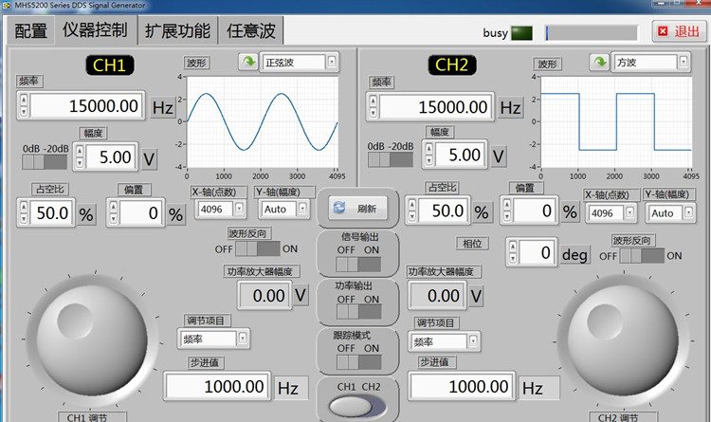Screen dimensions: 711x422
Task: Open the CH2 X-axis points dropdown
Action: tap(629, 213)
